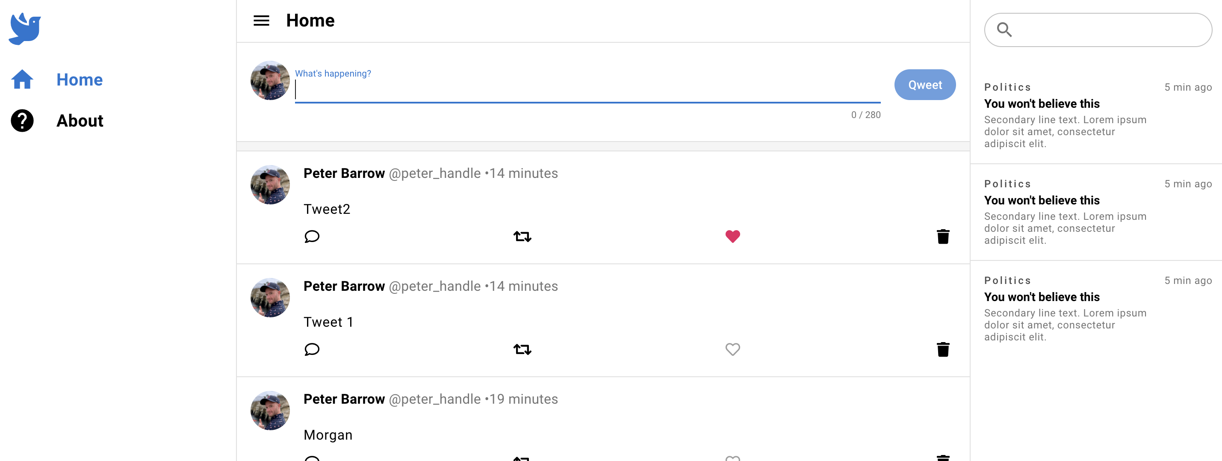Go to Home in the sidebar

click(57, 80)
